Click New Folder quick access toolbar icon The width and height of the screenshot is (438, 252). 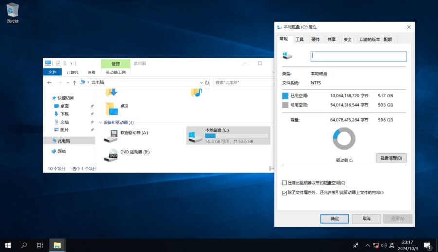pyautogui.click(x=65, y=63)
